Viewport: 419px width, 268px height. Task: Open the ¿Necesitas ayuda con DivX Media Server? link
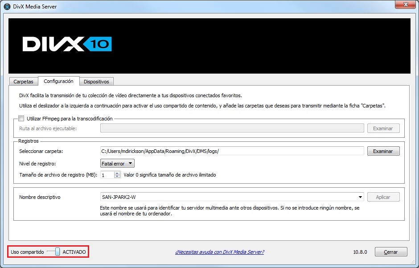click(x=219, y=252)
